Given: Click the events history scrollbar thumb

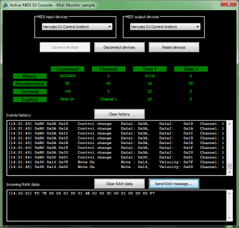Looking at the screenshot, I should [x=230, y=166].
